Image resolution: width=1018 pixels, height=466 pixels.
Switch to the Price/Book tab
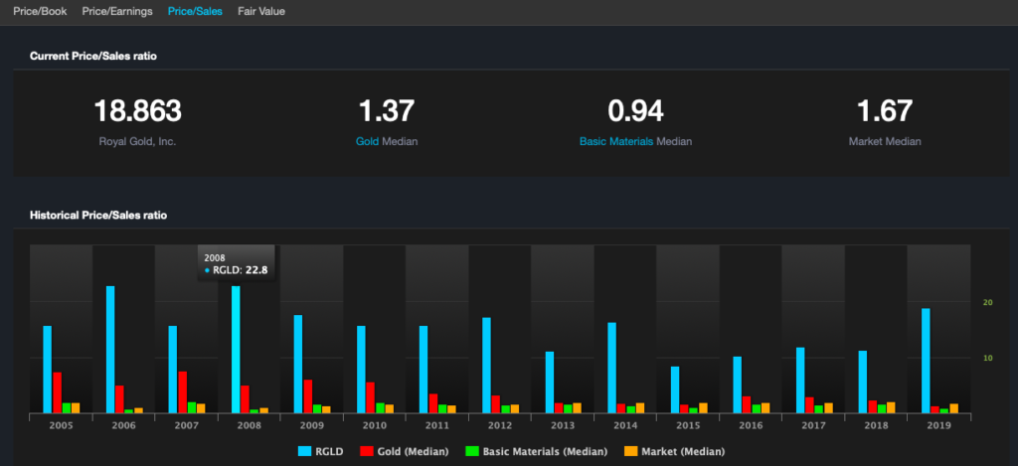click(x=40, y=11)
